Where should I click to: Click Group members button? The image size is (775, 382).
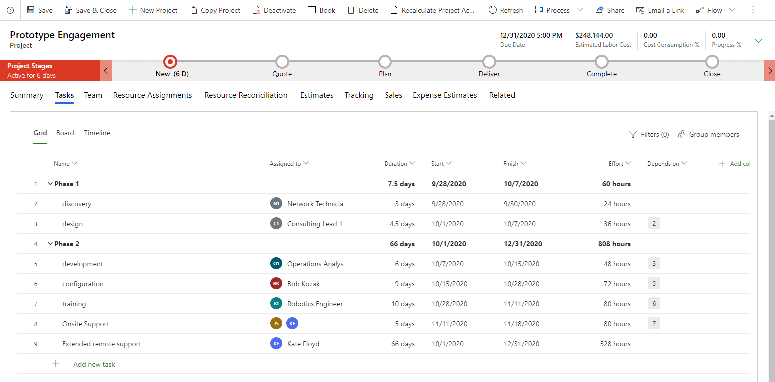pos(708,134)
